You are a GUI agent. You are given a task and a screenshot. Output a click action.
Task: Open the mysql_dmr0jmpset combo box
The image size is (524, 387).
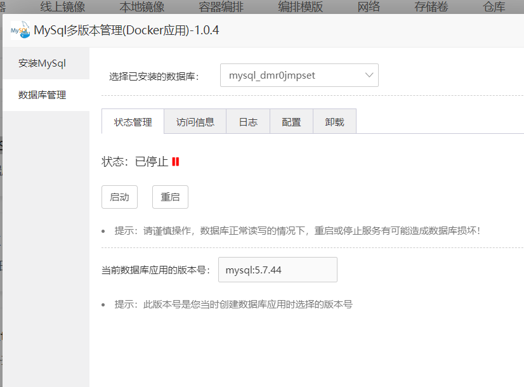click(299, 75)
